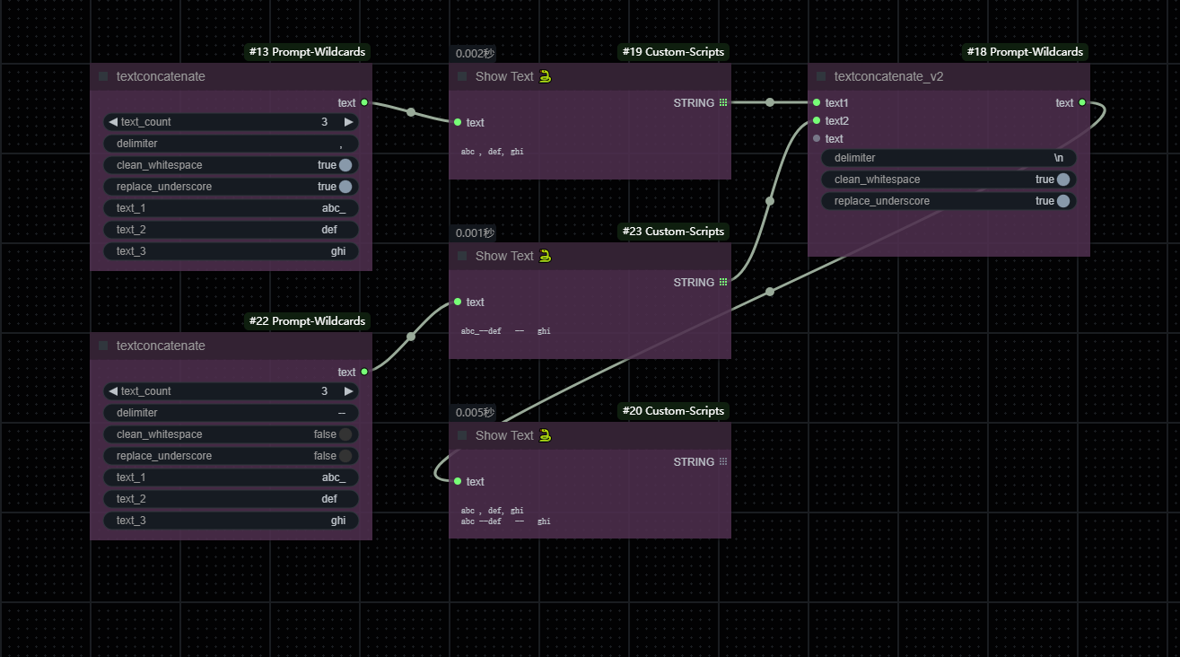Click STRING output grid port of node #19
This screenshot has width=1180, height=657.
click(x=723, y=102)
